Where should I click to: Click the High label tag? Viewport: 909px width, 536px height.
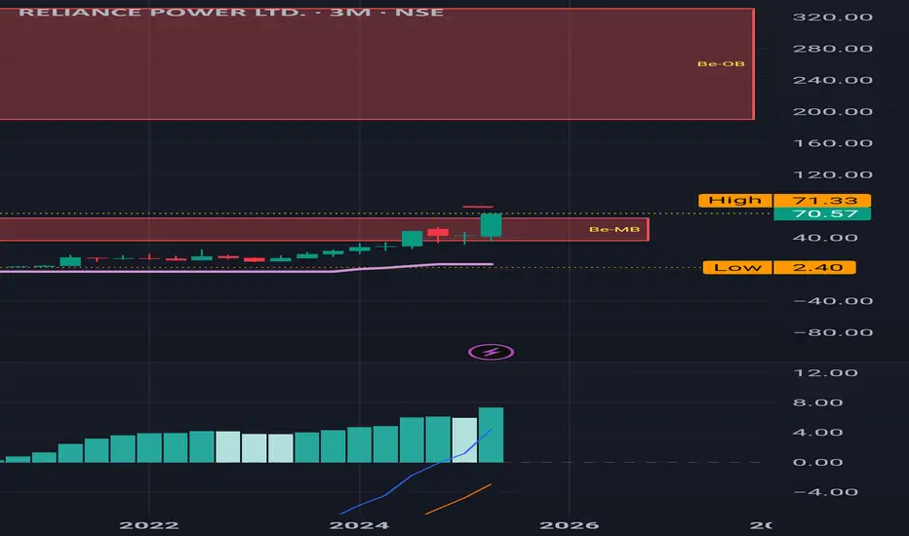[735, 201]
